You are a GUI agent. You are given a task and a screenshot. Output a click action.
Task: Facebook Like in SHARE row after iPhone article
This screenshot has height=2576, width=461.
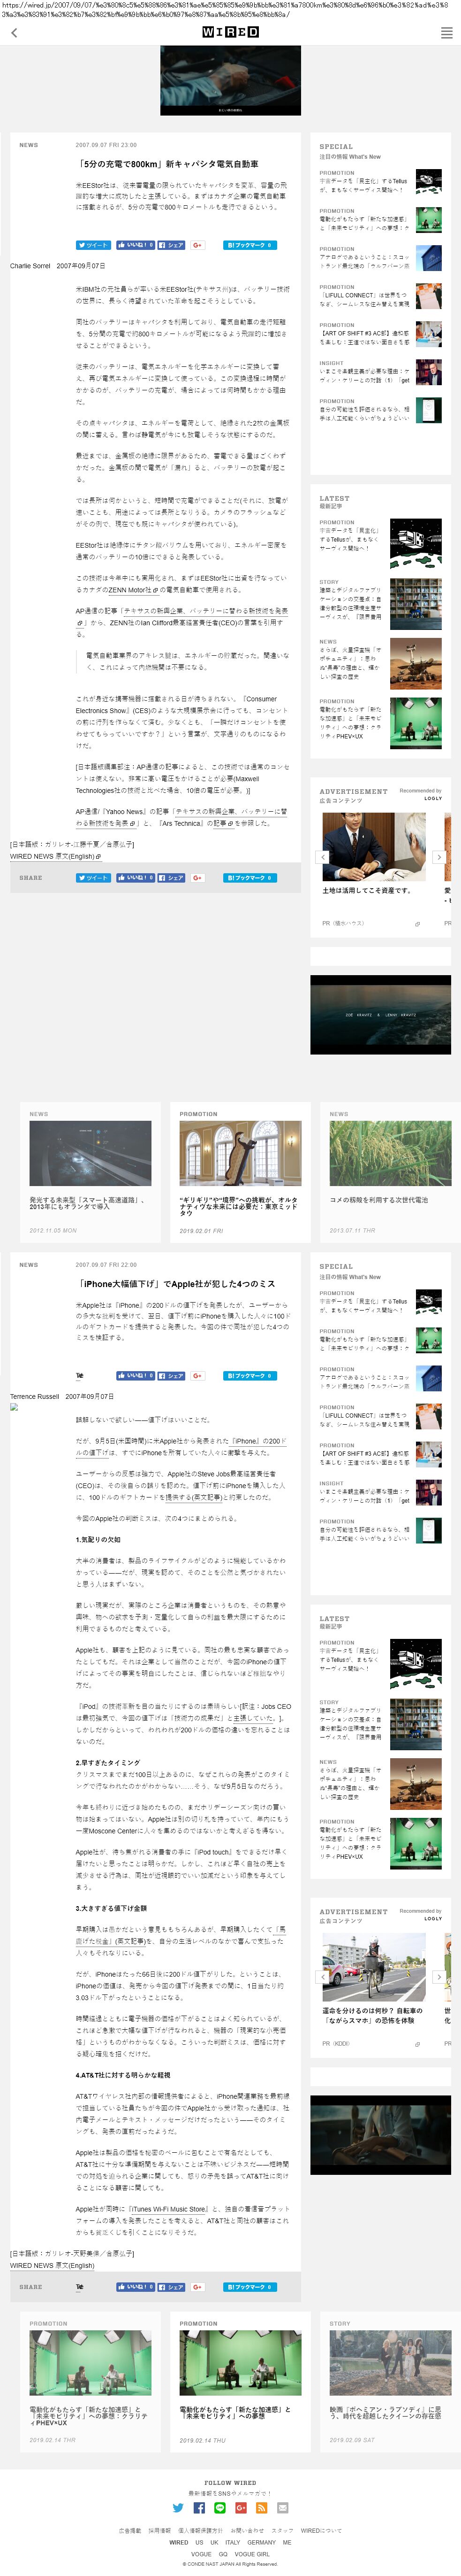coord(135,2287)
